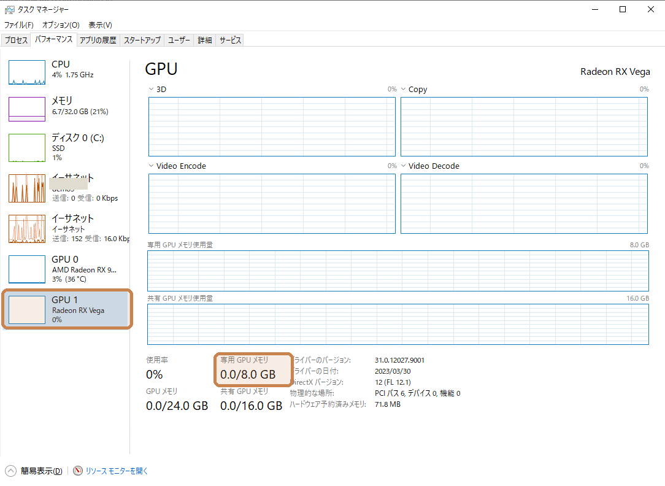Click the CPU 4% 1.75 GHz text
665x486 pixels.
72,75
